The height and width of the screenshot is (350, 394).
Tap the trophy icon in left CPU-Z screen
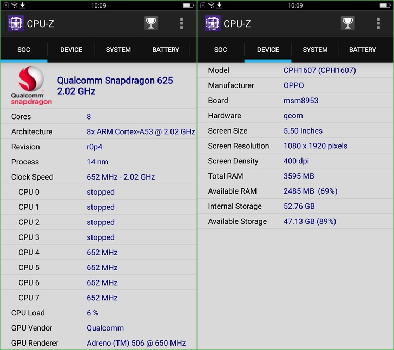(151, 23)
